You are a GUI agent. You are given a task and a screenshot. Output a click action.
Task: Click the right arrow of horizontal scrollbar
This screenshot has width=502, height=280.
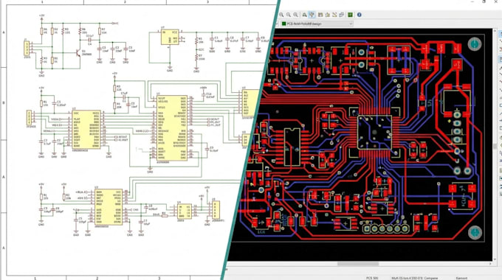[490, 264]
